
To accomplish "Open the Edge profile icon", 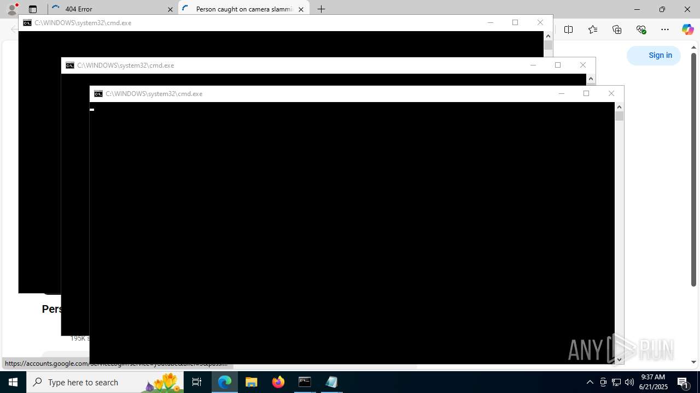I will pos(11,9).
